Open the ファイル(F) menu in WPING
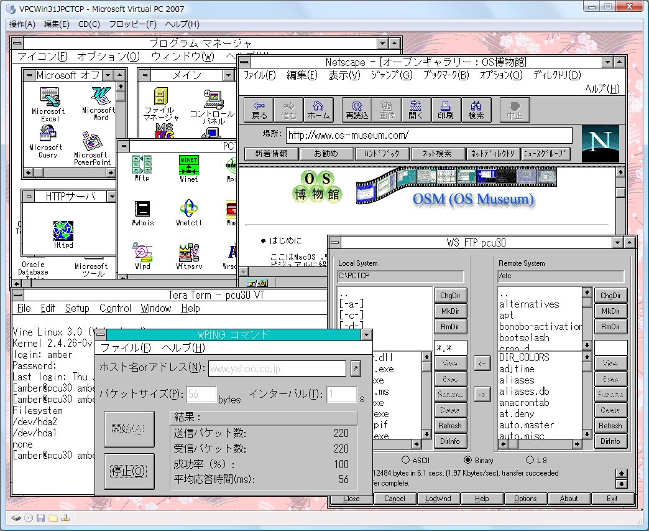 [x=126, y=348]
